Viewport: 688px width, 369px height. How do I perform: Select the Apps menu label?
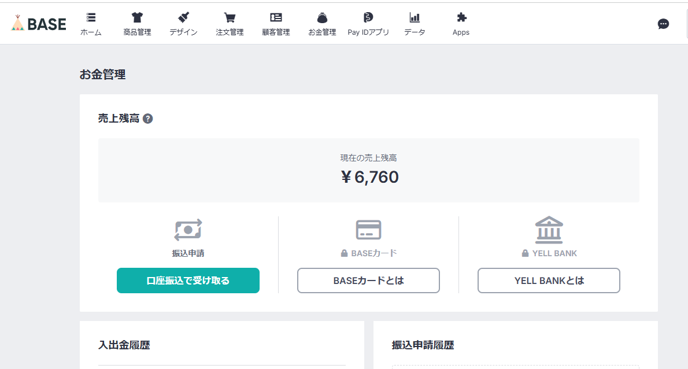coord(461,32)
